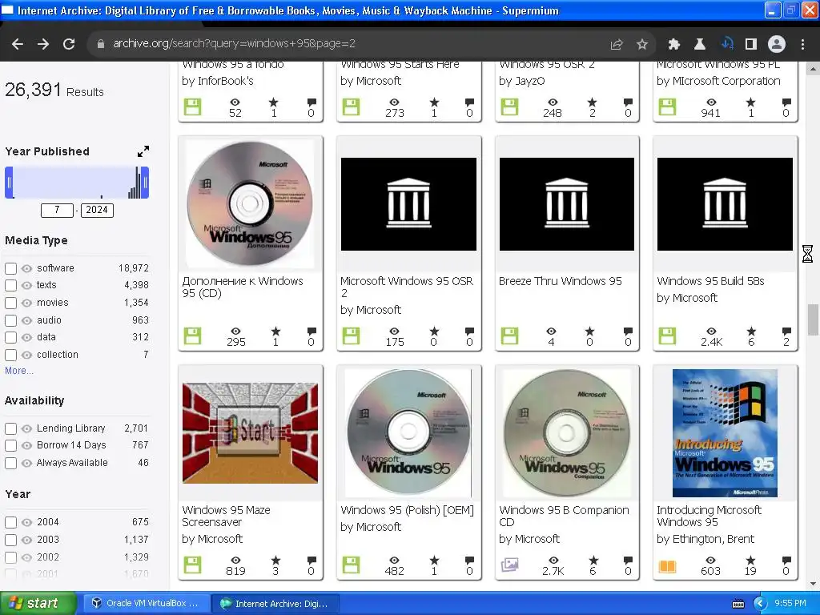Open Windows 95 Build 58s title link

point(710,281)
